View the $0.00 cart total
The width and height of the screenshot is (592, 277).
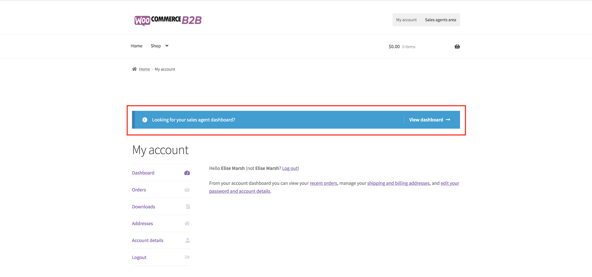[394, 46]
